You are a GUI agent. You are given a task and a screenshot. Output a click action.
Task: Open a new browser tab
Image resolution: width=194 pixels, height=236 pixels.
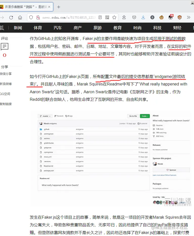click(59, 7)
